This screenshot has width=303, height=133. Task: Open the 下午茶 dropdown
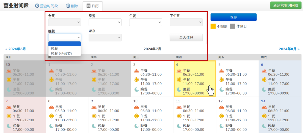[x=186, y=22]
